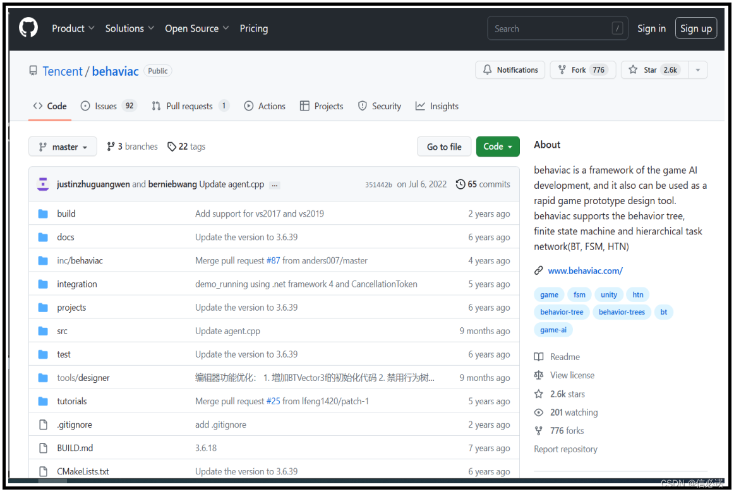Click the Report repository link
The height and width of the screenshot is (494, 734).
click(565, 449)
